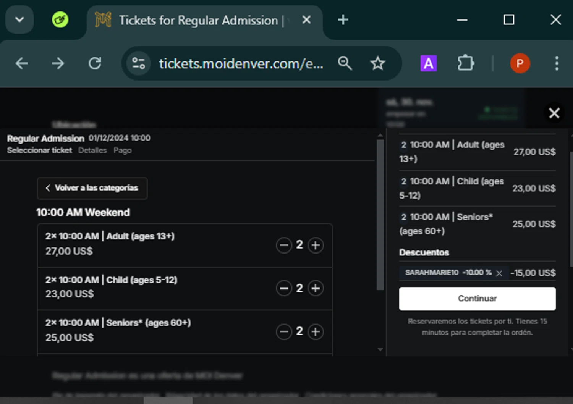This screenshot has width=573, height=404.
Task: Go back to the previous page
Action: point(22,63)
